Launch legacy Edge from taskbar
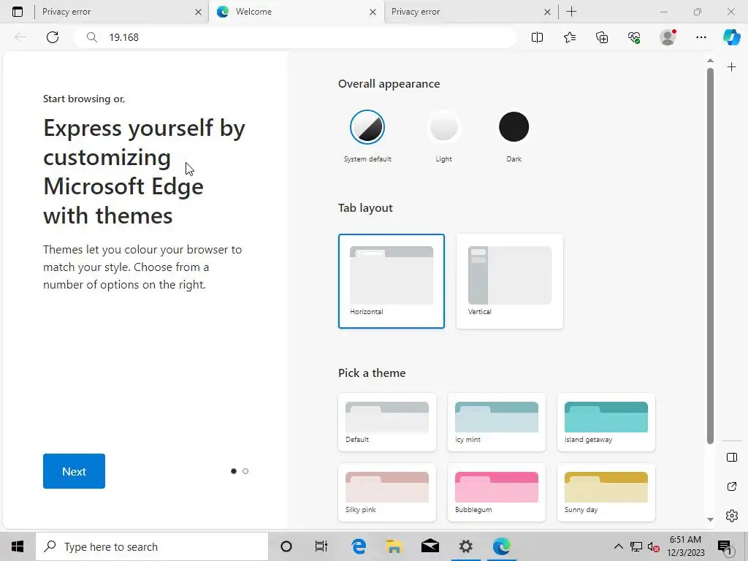 [x=358, y=546]
